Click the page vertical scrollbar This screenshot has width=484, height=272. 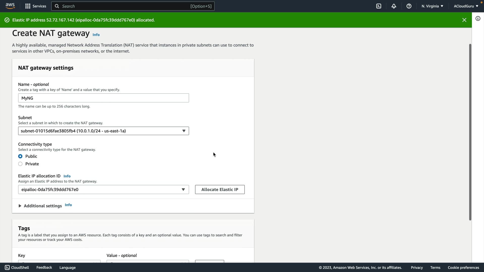pyautogui.click(x=470, y=131)
